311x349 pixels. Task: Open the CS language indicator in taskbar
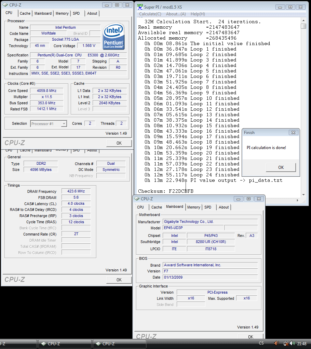point(261,343)
